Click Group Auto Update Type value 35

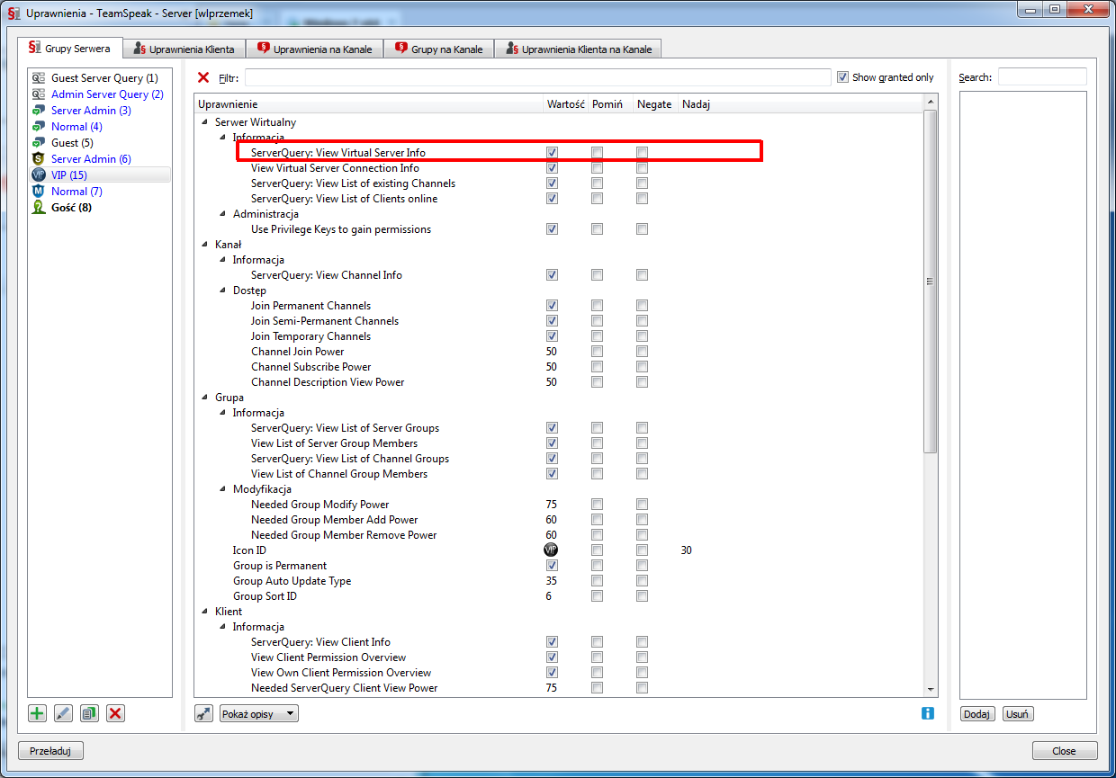coord(552,581)
